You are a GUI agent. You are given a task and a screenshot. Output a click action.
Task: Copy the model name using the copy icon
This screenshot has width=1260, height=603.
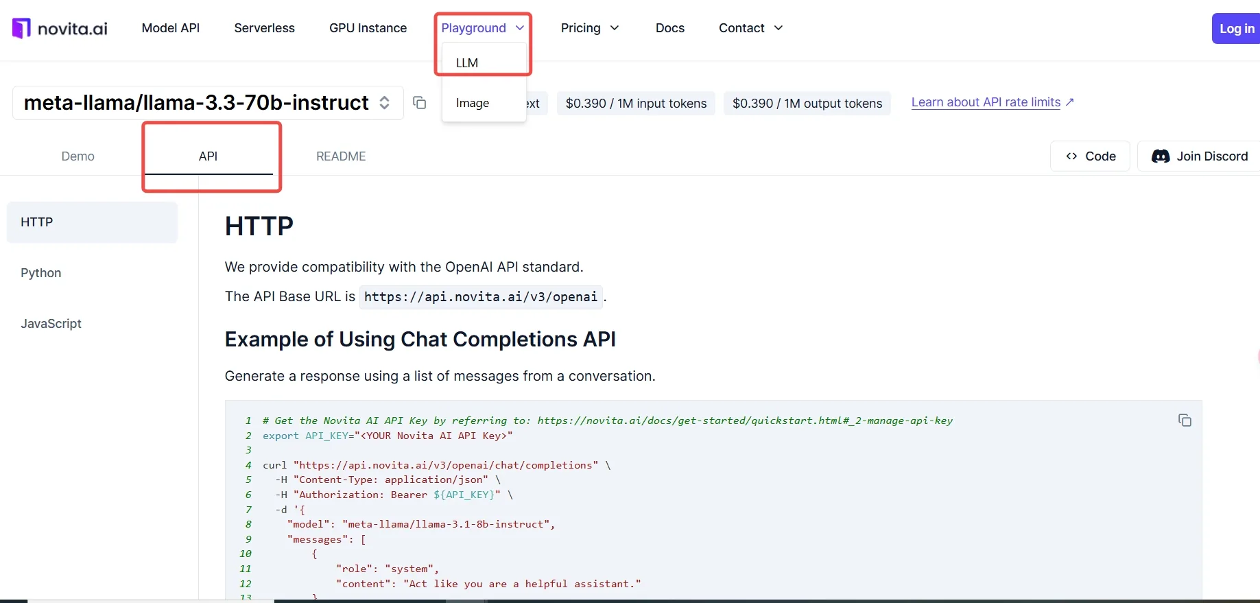click(420, 103)
